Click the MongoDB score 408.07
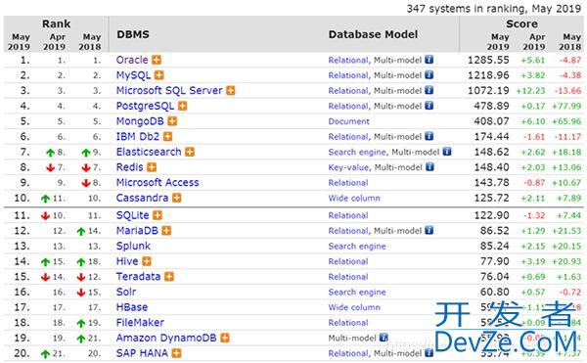Screen dimensions: 587x363 [x=491, y=121]
